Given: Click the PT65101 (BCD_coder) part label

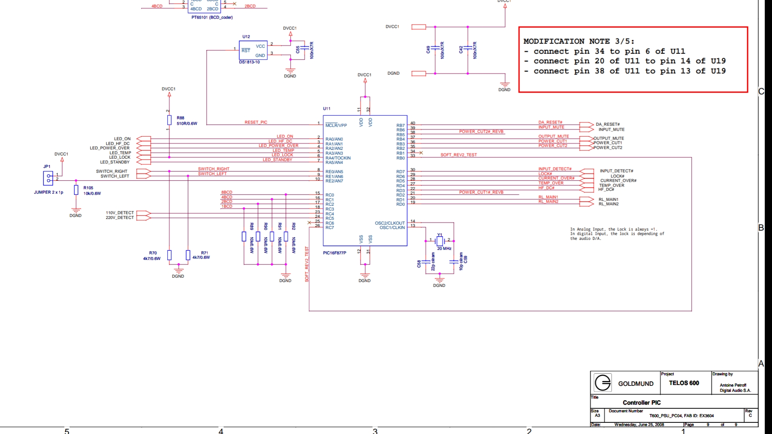Looking at the screenshot, I should pos(212,17).
